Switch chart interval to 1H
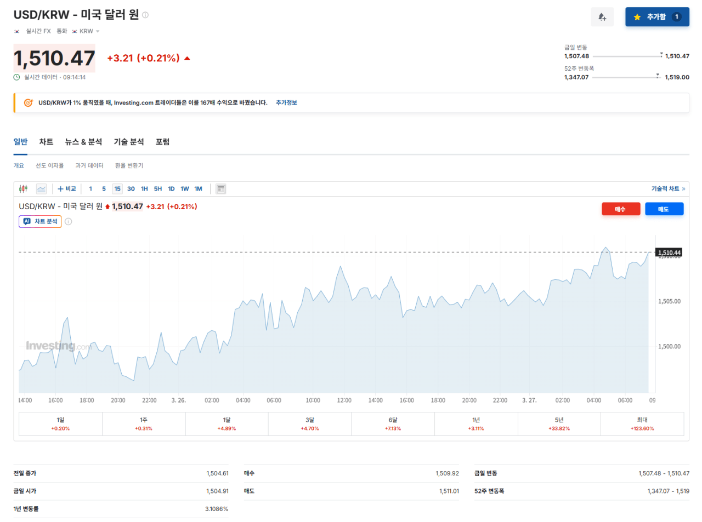The height and width of the screenshot is (522, 702). [x=144, y=189]
